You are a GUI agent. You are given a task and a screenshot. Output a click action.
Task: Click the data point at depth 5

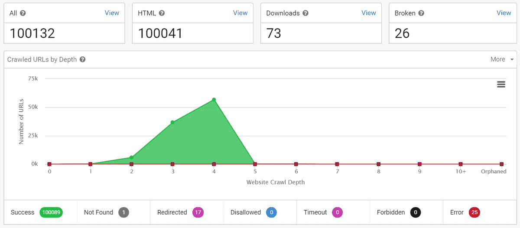pos(255,164)
